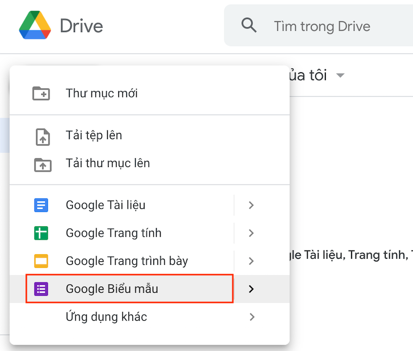Image resolution: width=413 pixels, height=351 pixels.
Task: Select the Google Tài liệu document icon
Action: click(x=41, y=205)
